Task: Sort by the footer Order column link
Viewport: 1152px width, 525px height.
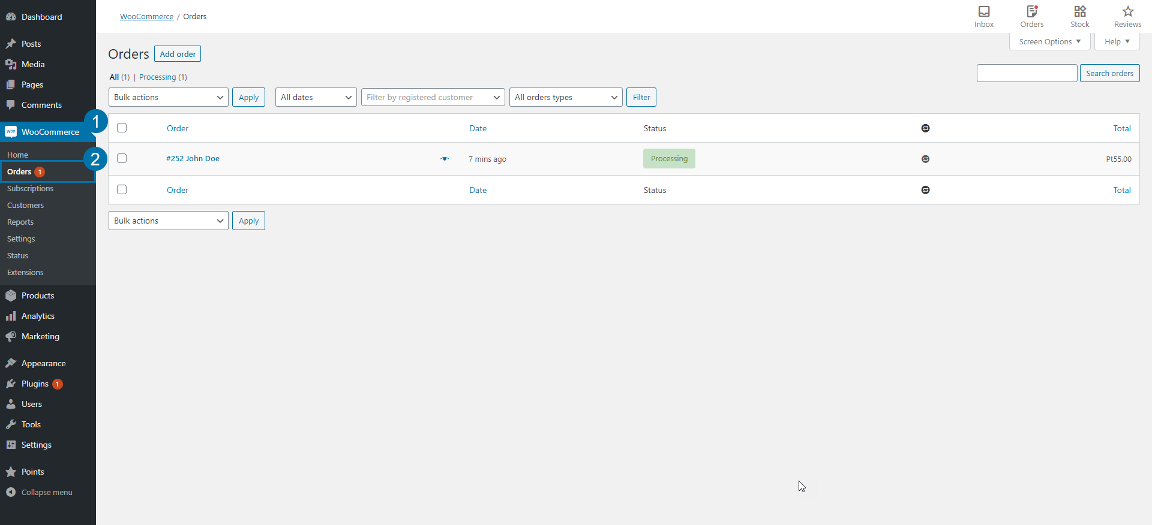Action: pyautogui.click(x=178, y=190)
